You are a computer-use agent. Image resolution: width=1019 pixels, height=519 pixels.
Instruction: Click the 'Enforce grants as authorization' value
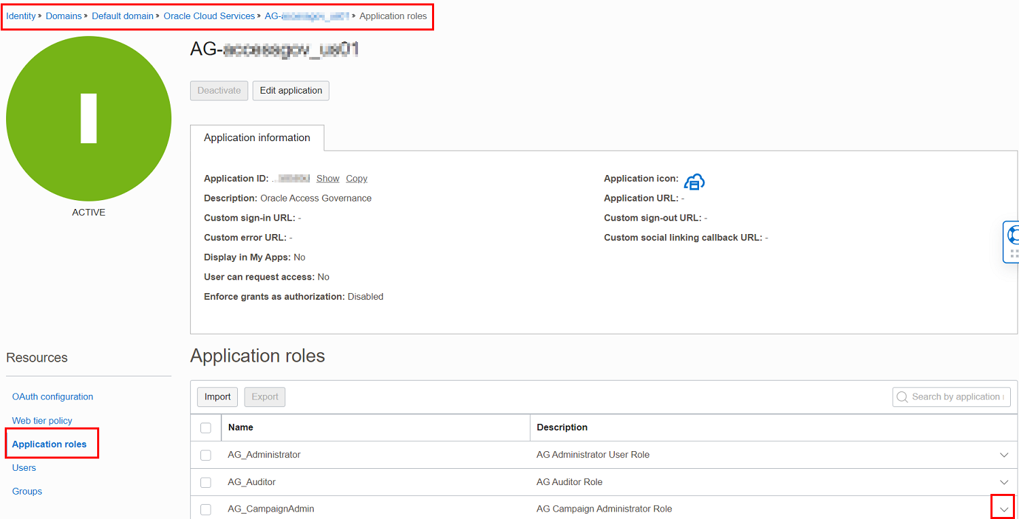(x=365, y=296)
